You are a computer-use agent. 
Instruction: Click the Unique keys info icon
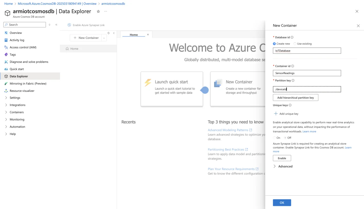(x=290, y=105)
